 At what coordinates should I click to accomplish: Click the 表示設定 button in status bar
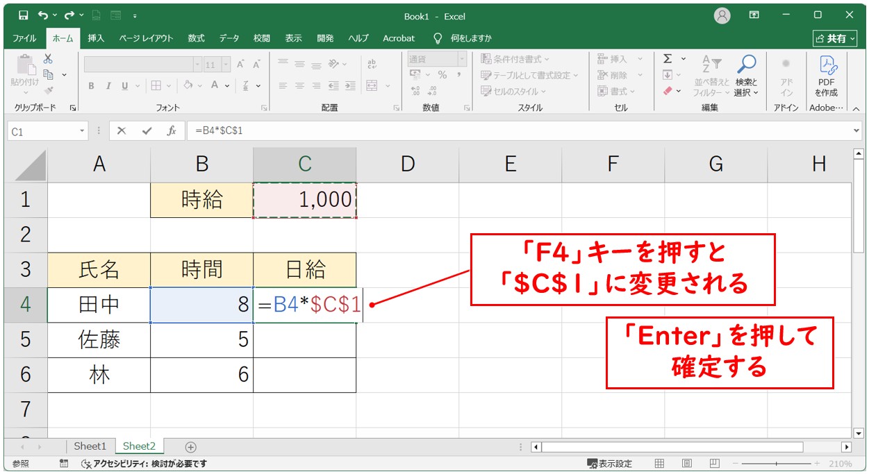coord(610,463)
